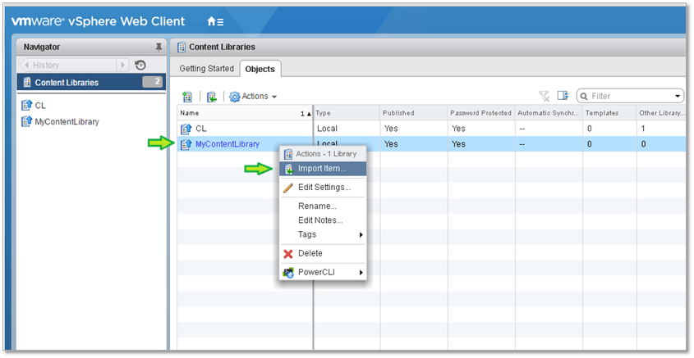Click Password Protected Yes for MyContentLibrary
Viewport: 694px width, 358px height.
coord(458,144)
